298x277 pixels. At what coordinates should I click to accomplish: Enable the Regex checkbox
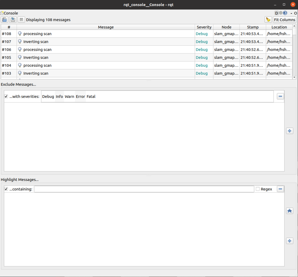tap(258, 189)
